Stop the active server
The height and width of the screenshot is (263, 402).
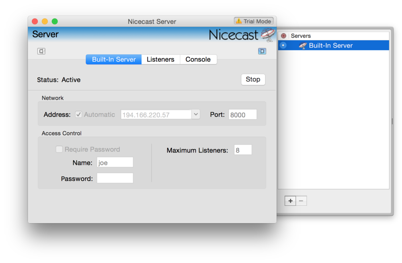253,80
